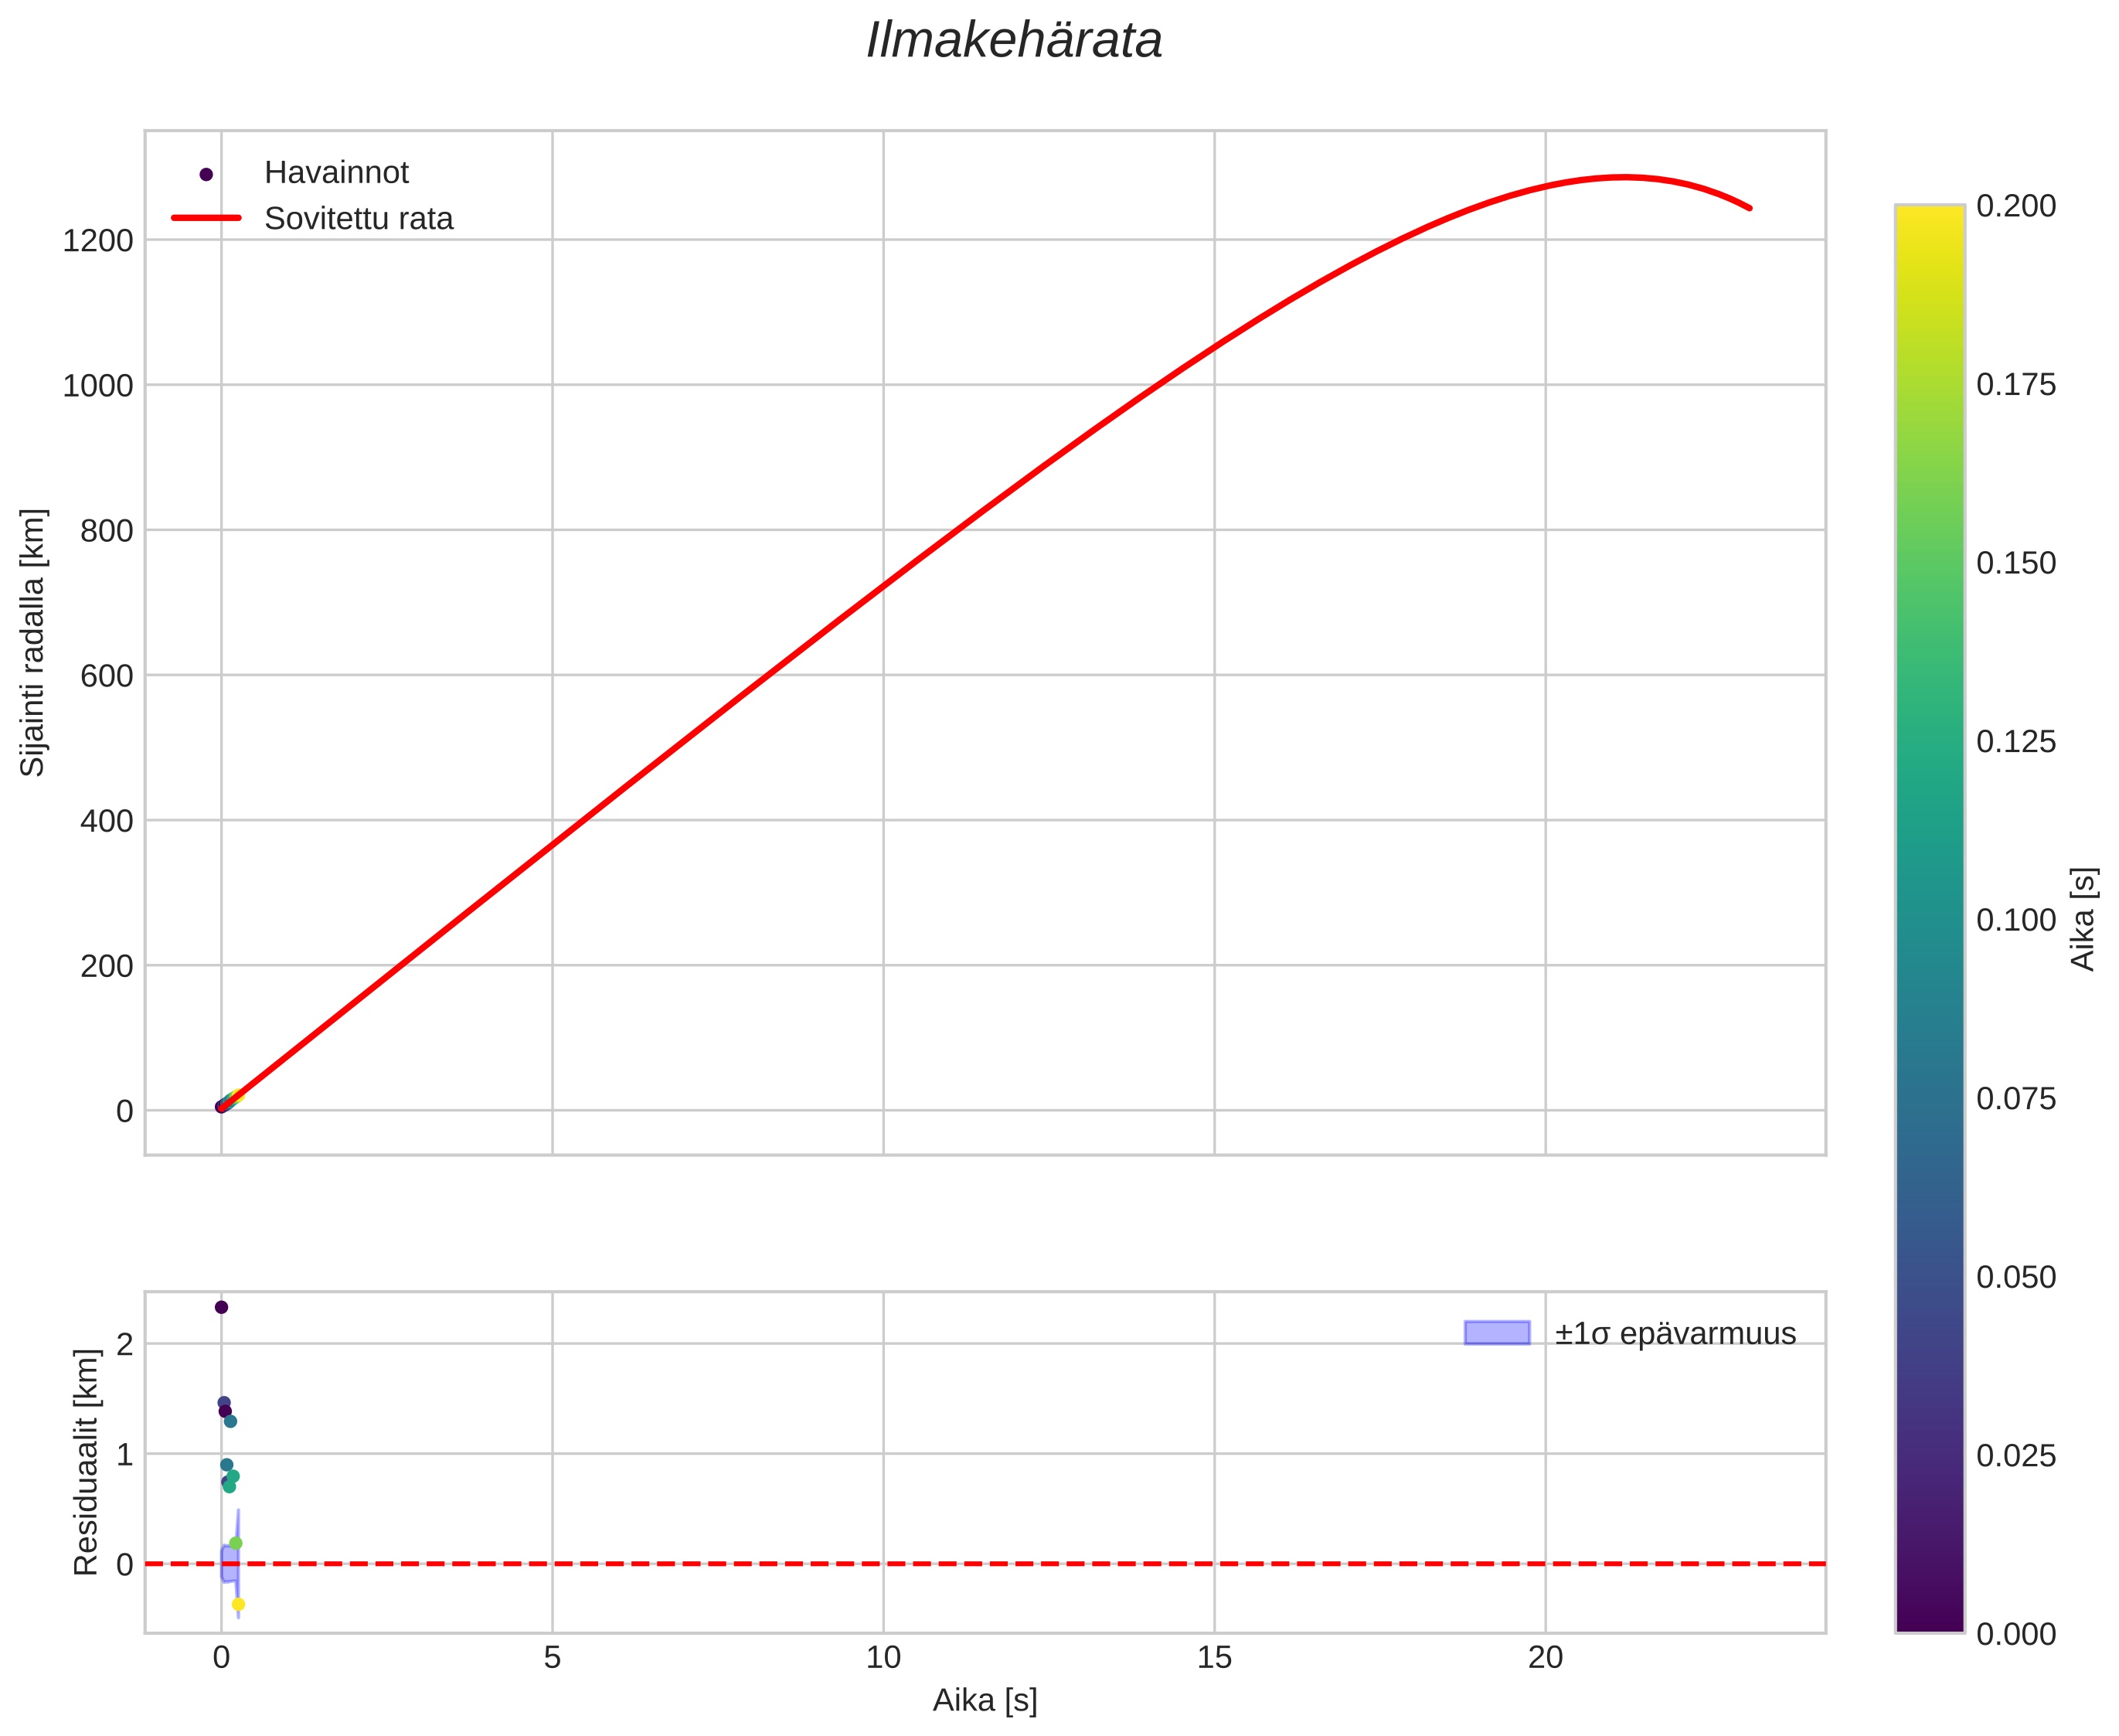Screen dimensions: 2119x1736
Task: Click the 0.000 colorbar tick label
Action: 2016,1634
